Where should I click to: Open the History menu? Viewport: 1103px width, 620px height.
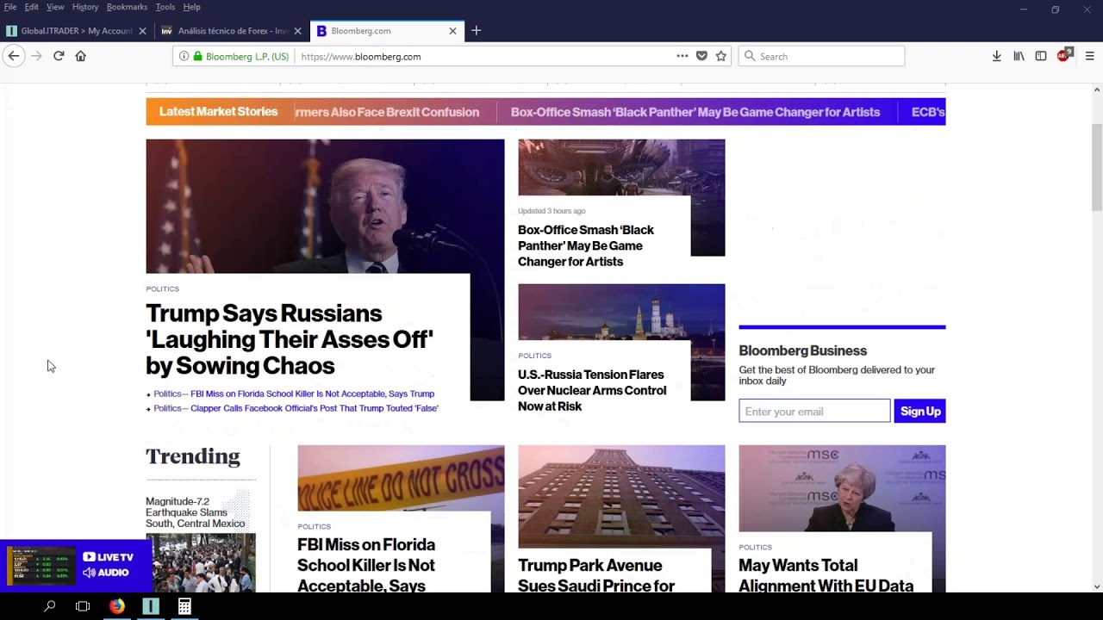coord(85,7)
